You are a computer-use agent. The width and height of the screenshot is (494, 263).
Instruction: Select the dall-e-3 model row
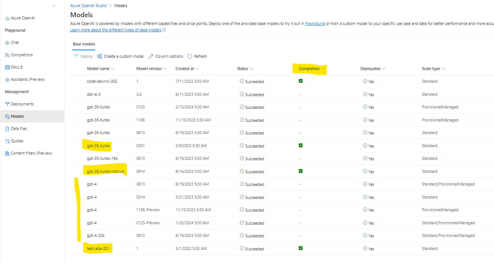282,94
